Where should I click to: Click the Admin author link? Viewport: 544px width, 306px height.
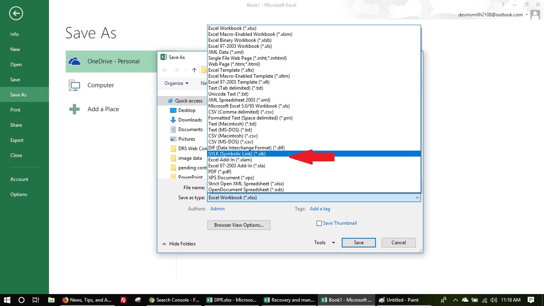[217, 209]
